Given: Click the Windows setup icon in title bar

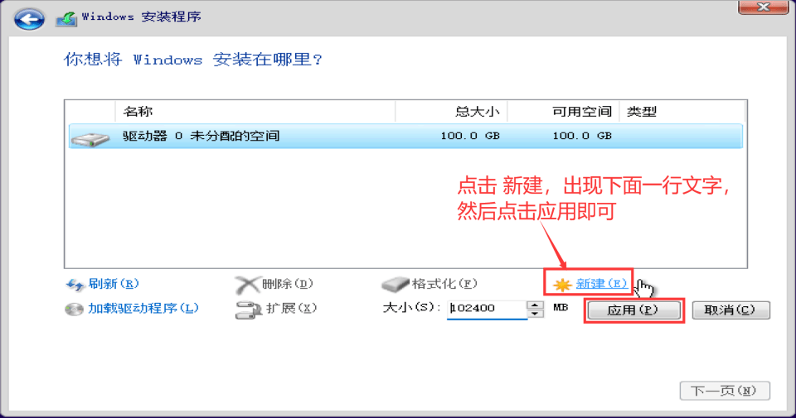Looking at the screenshot, I should (x=66, y=19).
